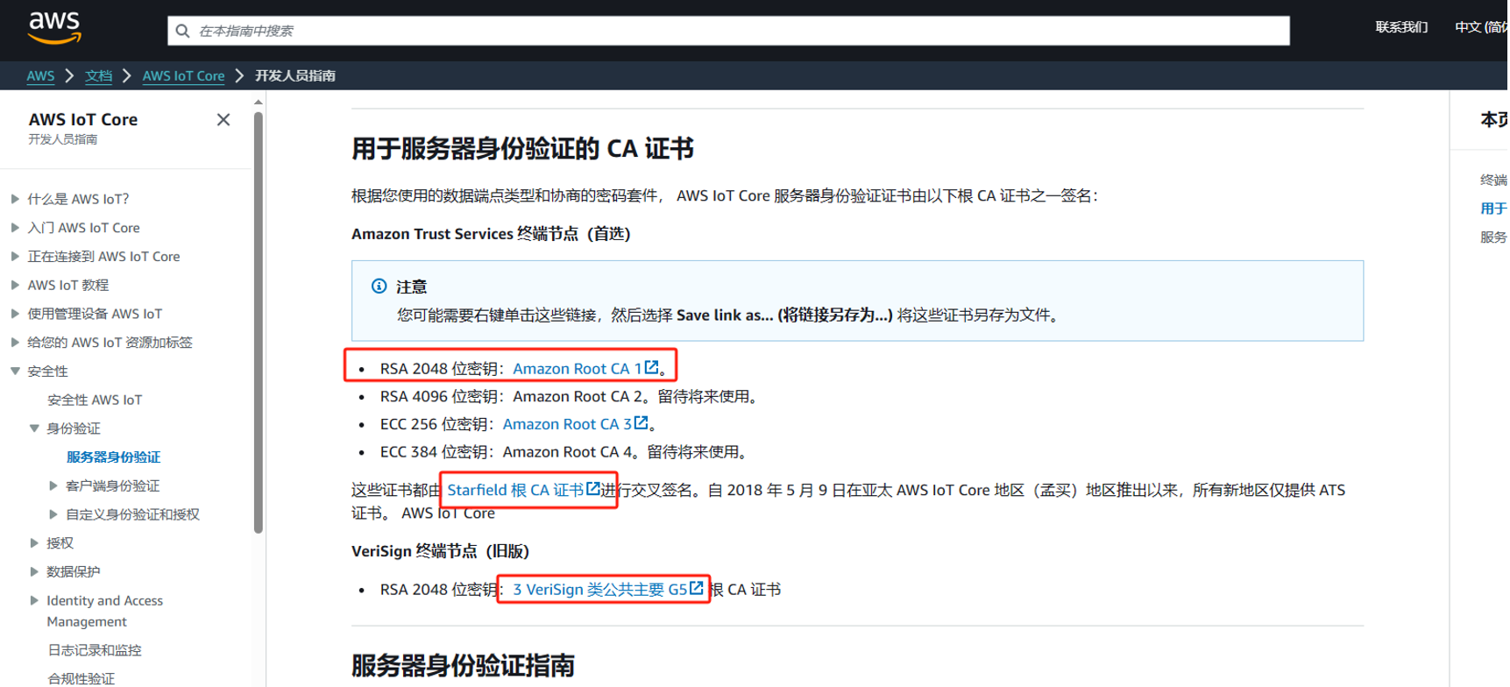
Task: Expand 给您的 AWS IoT 资源加标签 arrow
Action: tap(15, 343)
